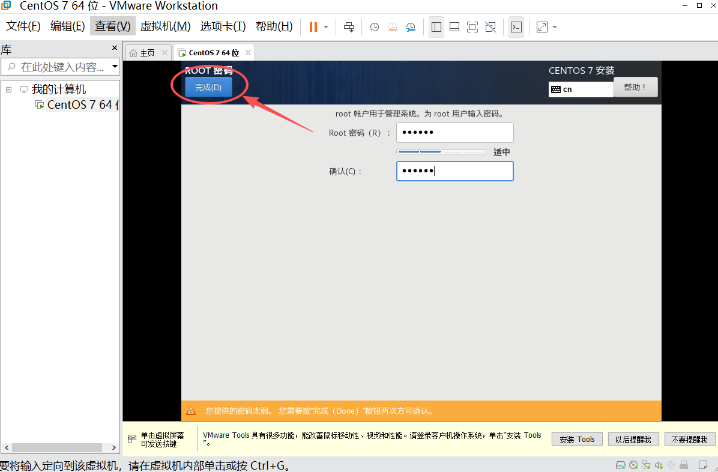The width and height of the screenshot is (718, 472).
Task: Click the 完成(D) done button
Action: coord(208,87)
